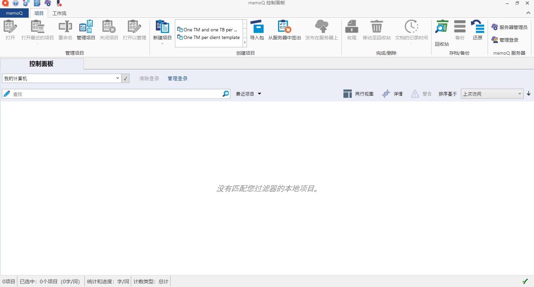Viewport: 534px width, 287px height.
Task: Switch to the 项目 ribbon tab
Action: pos(39,13)
